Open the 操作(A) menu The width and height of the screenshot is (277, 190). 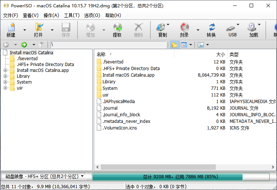(51, 15)
